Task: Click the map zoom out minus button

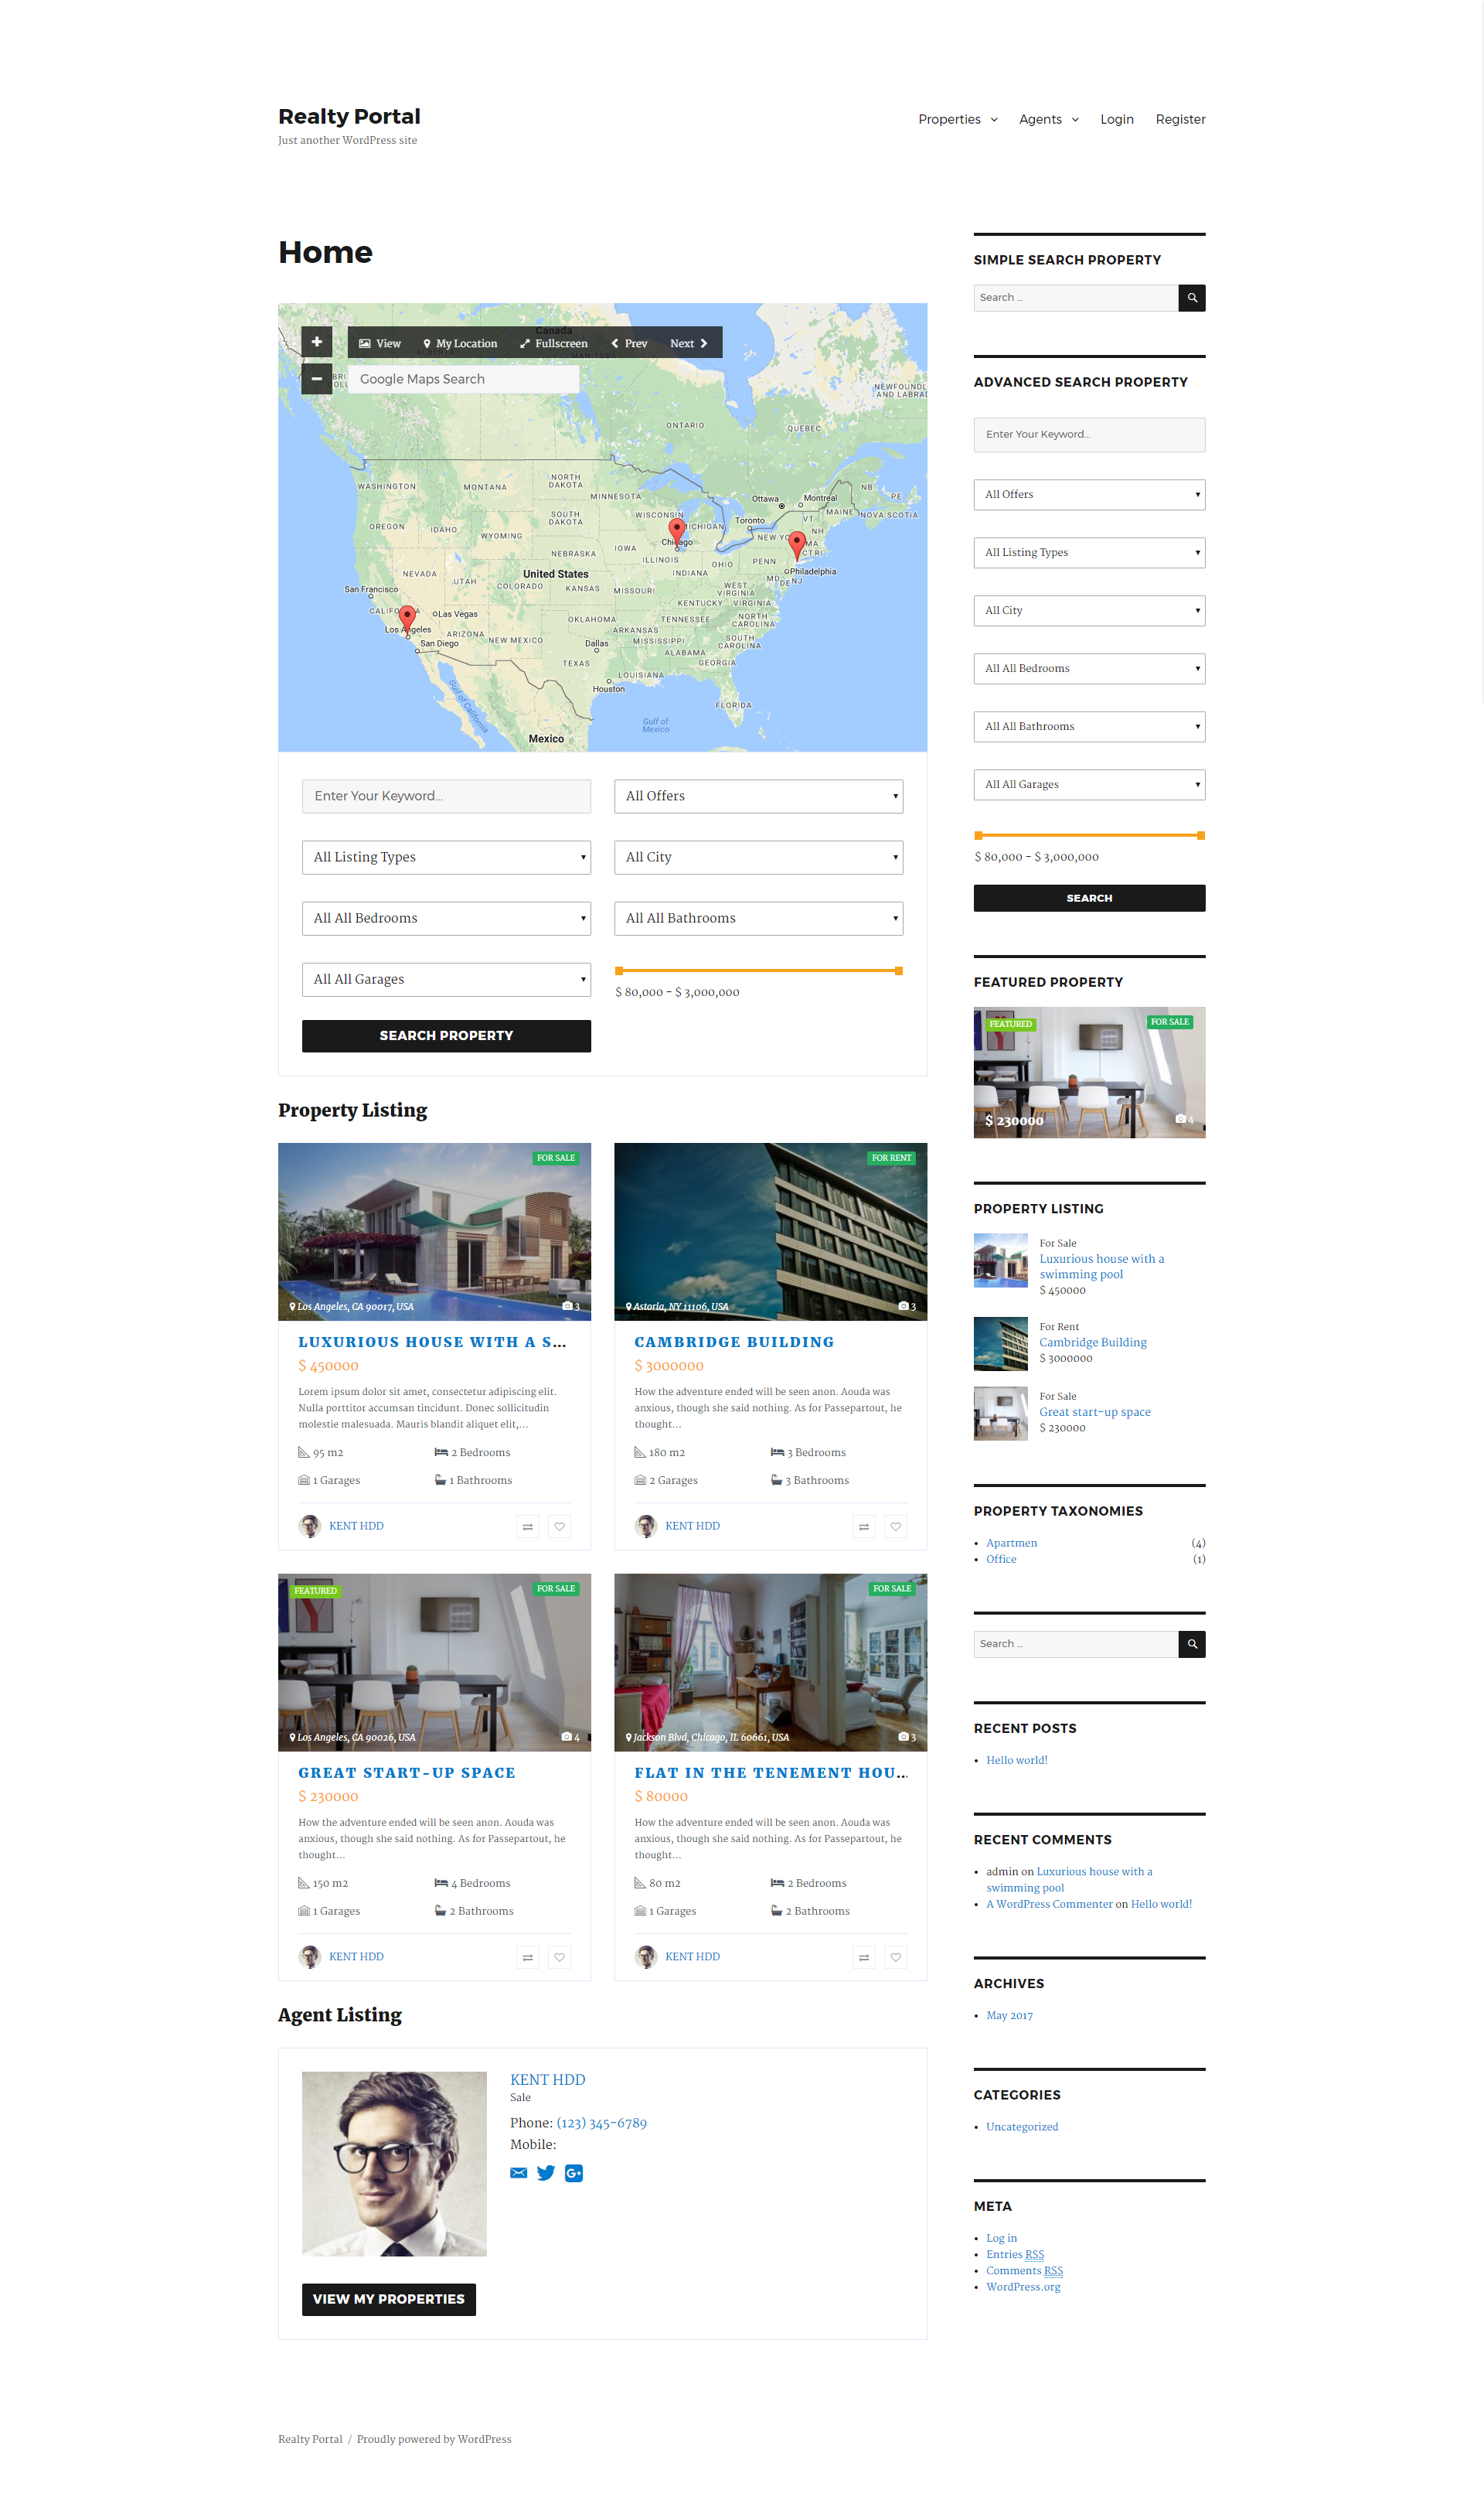Action: (x=316, y=379)
